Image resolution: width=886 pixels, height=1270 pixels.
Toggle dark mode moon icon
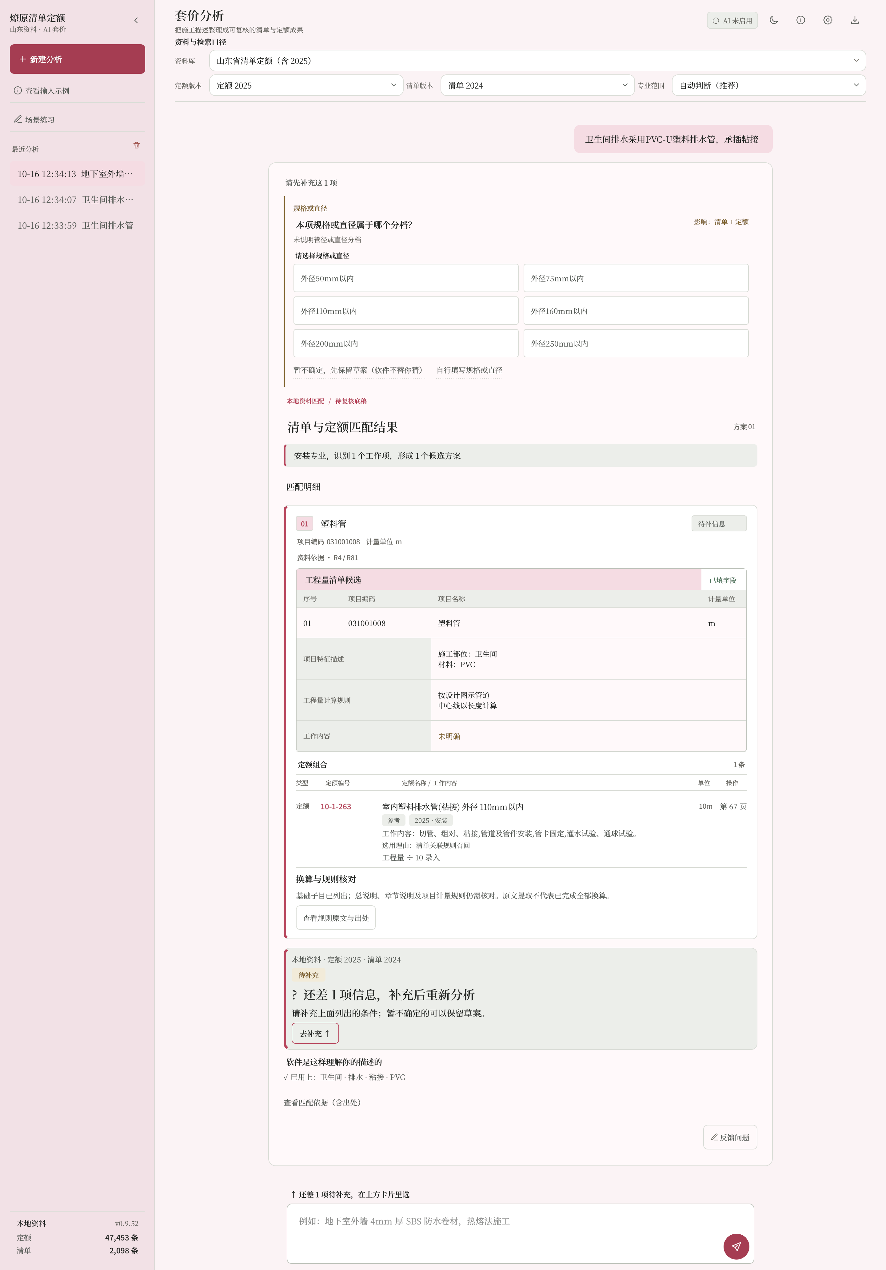[x=774, y=21]
